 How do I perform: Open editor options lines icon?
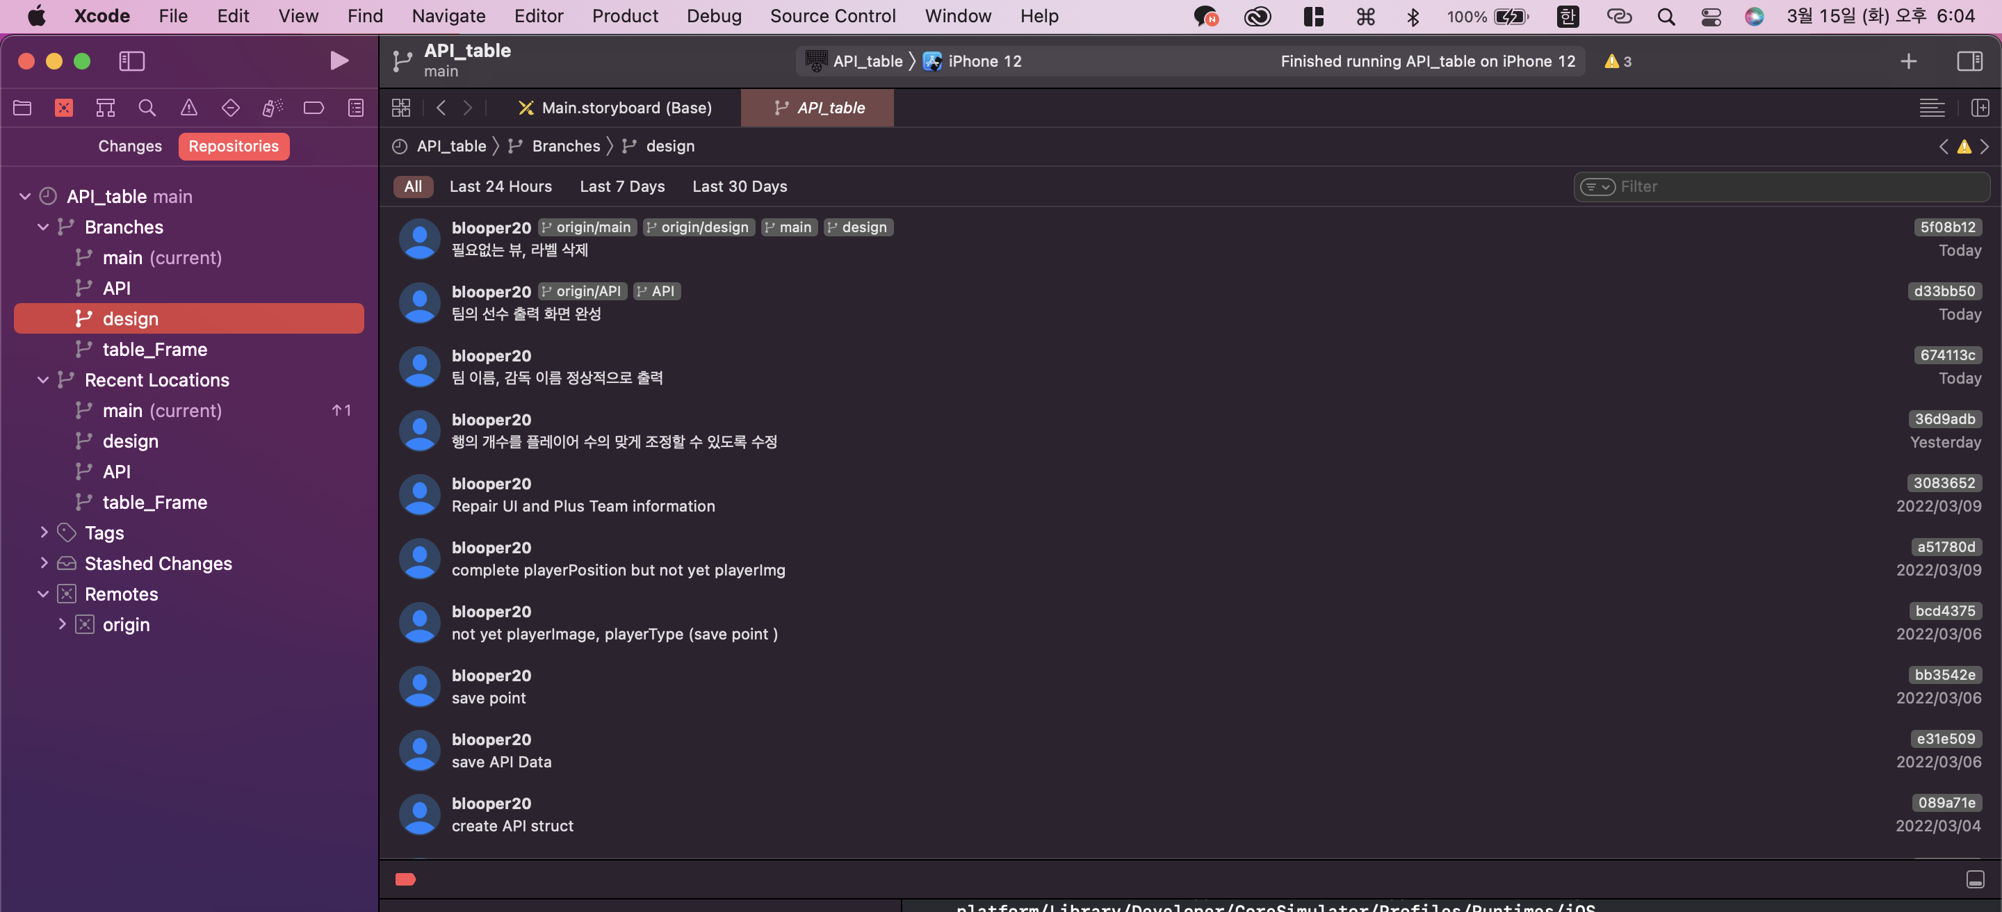[x=1930, y=107]
